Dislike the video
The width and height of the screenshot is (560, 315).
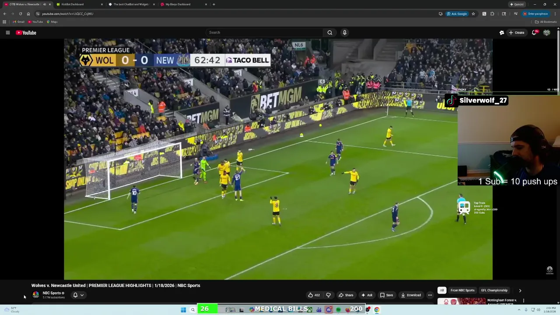coord(328,295)
